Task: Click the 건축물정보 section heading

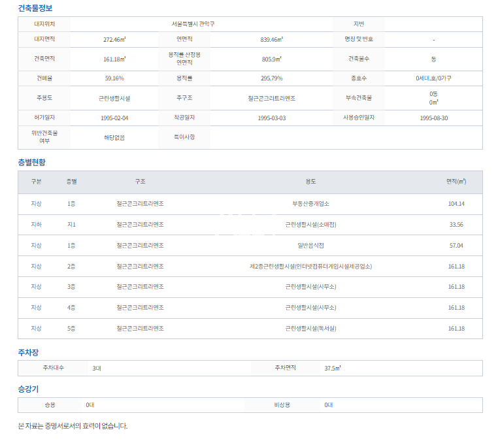Action: [x=35, y=8]
